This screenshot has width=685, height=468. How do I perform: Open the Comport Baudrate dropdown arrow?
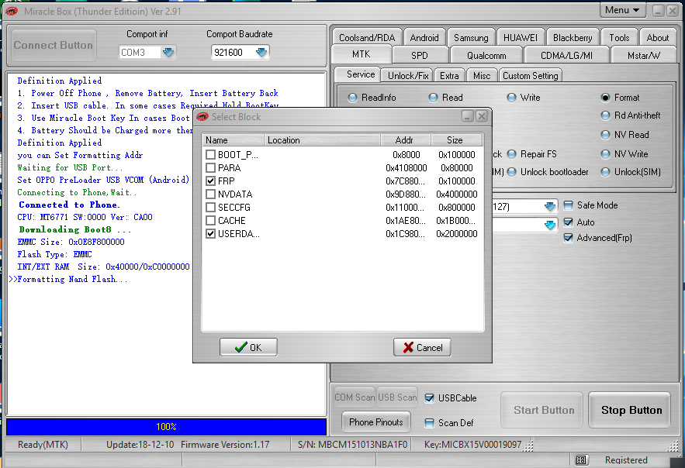click(x=261, y=53)
